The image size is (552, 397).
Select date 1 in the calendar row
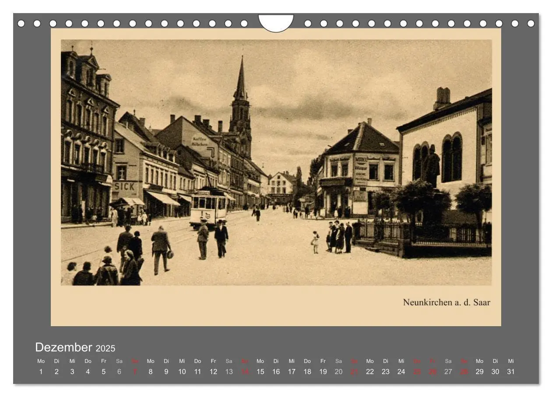point(41,372)
